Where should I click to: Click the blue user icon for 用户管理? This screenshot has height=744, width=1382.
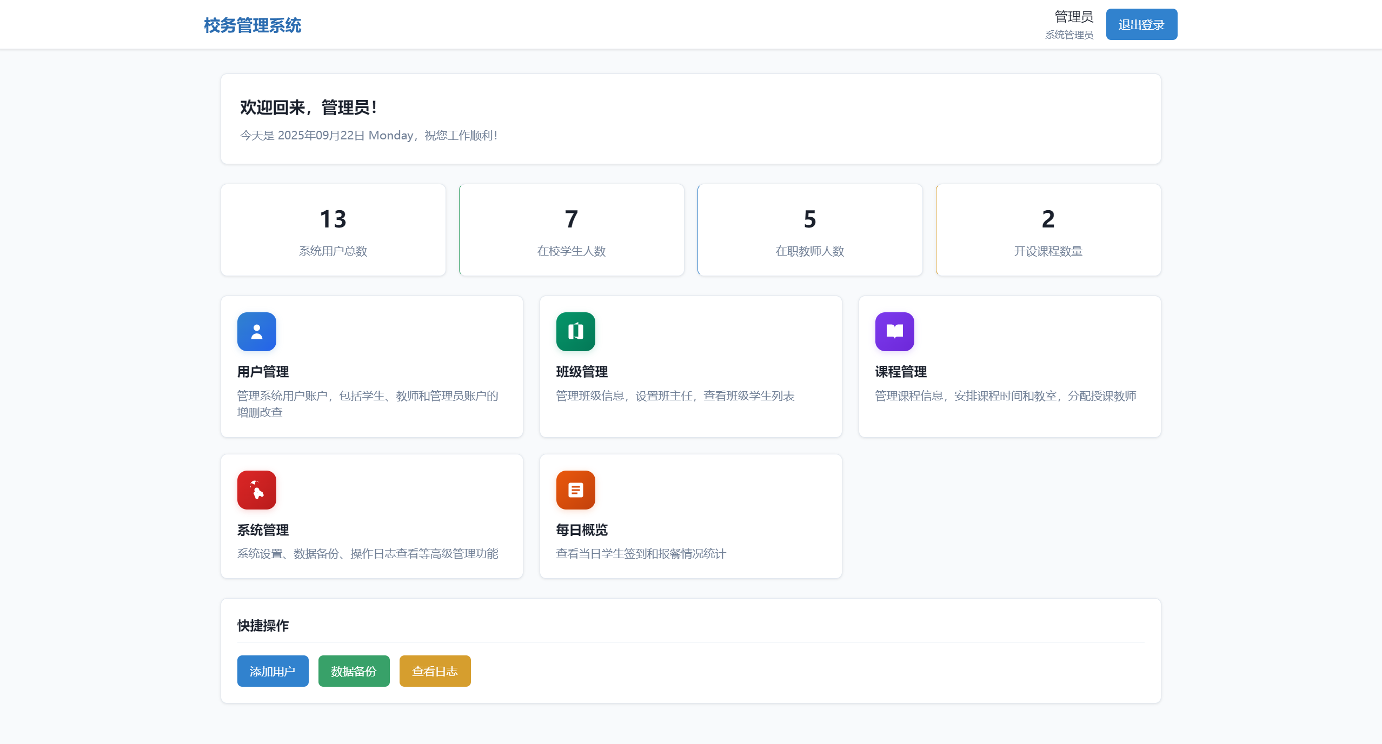(x=256, y=331)
